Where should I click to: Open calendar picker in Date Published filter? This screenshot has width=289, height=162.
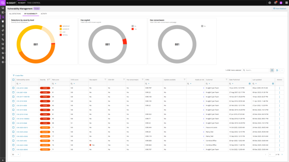coord(250,84)
